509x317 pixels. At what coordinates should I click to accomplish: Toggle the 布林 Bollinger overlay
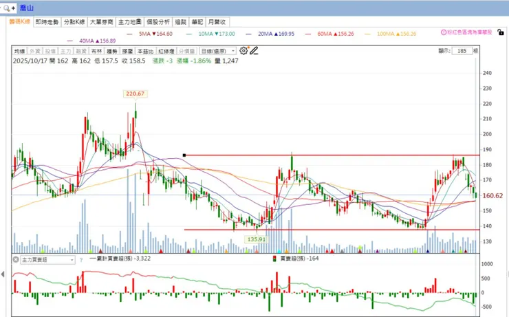tap(96, 52)
